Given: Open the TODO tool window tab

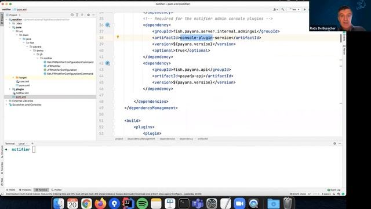Looking at the screenshot, I should (10, 190).
